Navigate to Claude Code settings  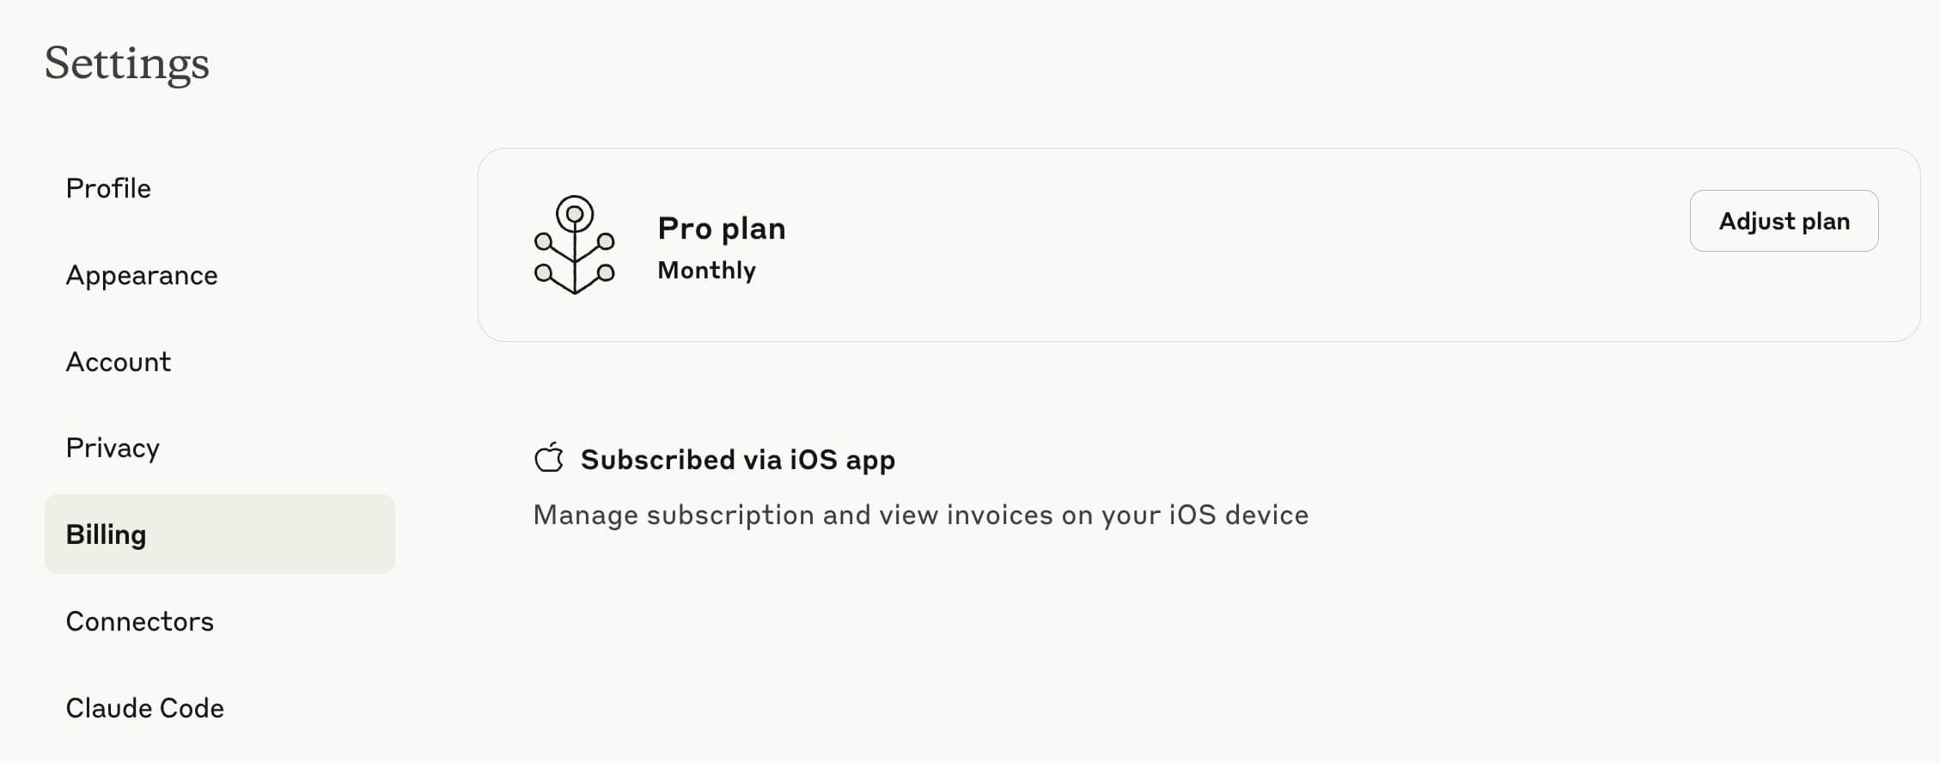point(145,707)
